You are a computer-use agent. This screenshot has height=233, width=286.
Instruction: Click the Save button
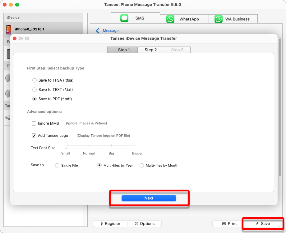[263, 224]
